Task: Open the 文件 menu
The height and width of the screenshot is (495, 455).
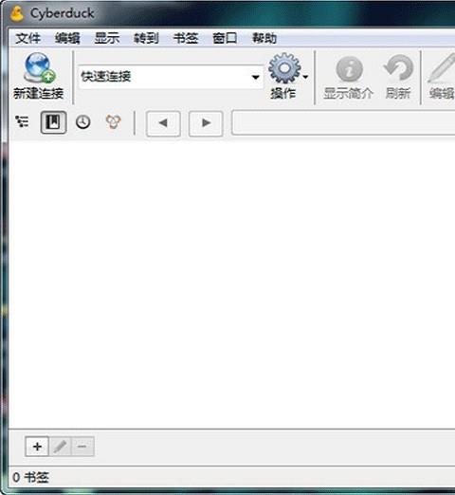Action: tap(28, 39)
